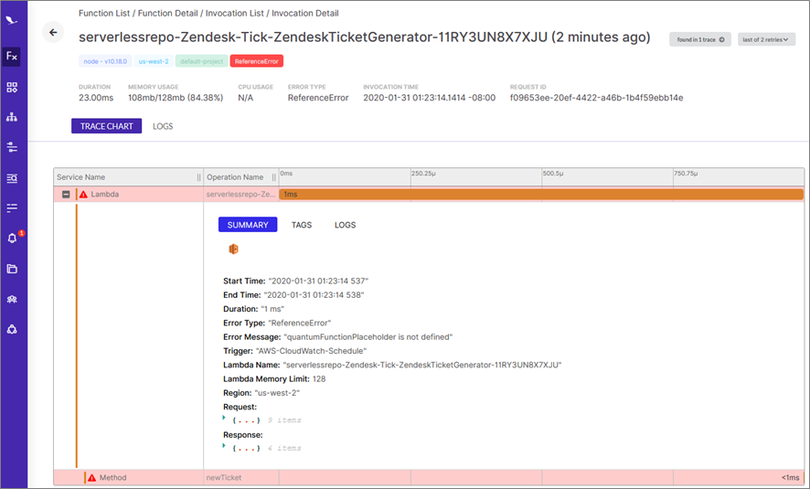
Task: Select the SUMMARY tab in span details
Action: (x=248, y=225)
